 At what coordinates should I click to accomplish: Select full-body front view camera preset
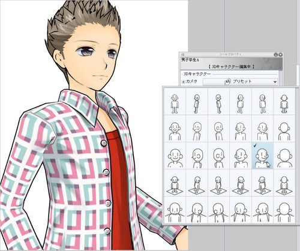(175, 102)
